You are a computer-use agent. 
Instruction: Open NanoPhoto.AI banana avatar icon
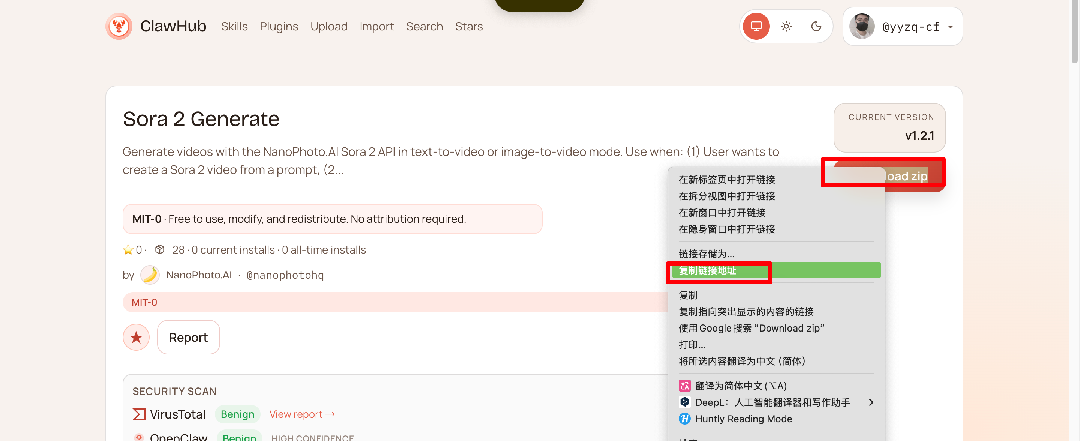pos(150,274)
